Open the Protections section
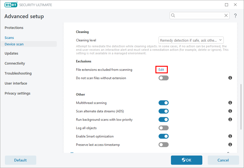This screenshot has height=168, width=244. pos(14,28)
